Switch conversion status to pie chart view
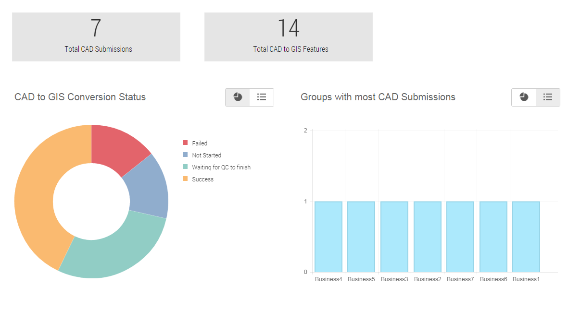568x310 pixels. coord(238,97)
